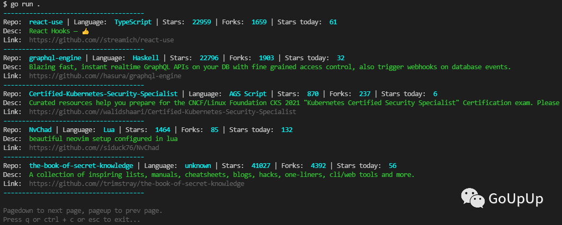
Task: Click the NvChad repo name
Action: tap(40, 129)
